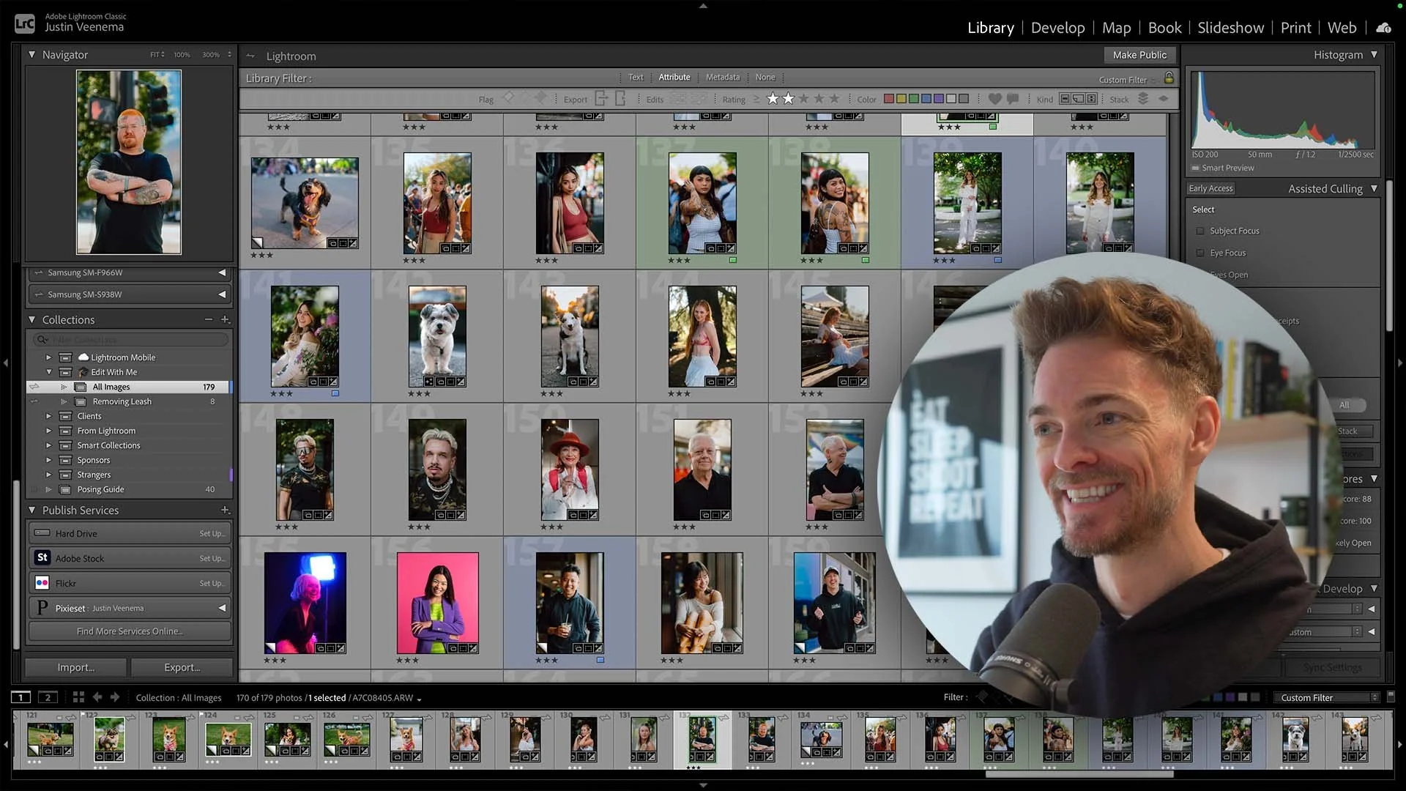
Task: Collapse the Assisted Culling panel
Action: click(1373, 188)
